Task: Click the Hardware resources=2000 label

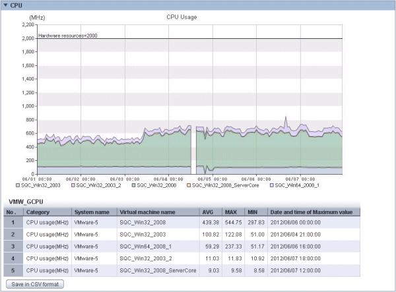Action: click(68, 36)
